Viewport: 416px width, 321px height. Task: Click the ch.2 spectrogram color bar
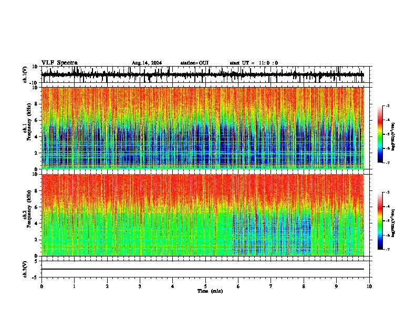tap(380, 221)
